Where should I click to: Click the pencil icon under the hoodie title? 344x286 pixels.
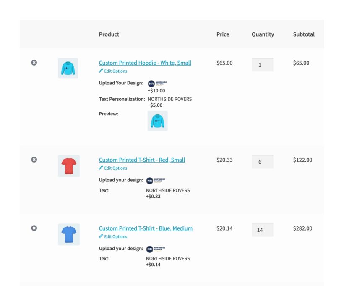(101, 71)
